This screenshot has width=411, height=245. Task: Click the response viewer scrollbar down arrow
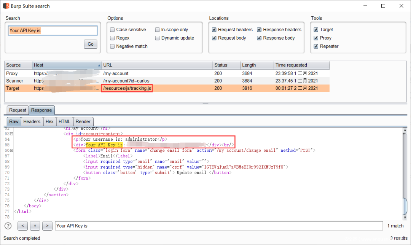click(x=405, y=218)
